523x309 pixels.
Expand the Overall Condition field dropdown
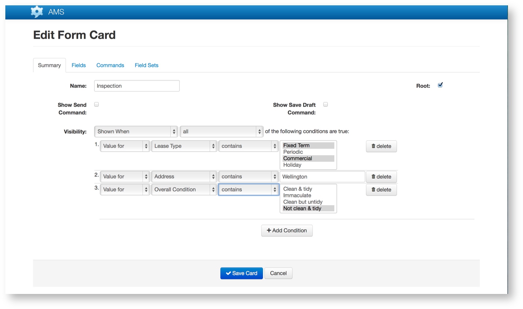tap(184, 189)
